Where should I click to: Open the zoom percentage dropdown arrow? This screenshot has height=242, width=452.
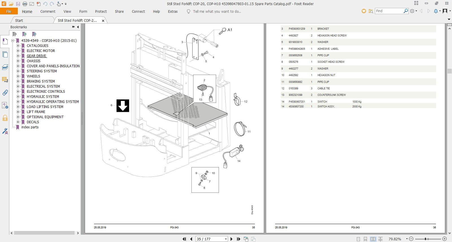(x=407, y=239)
